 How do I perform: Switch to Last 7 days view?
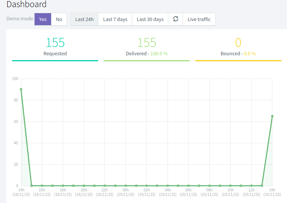(115, 19)
